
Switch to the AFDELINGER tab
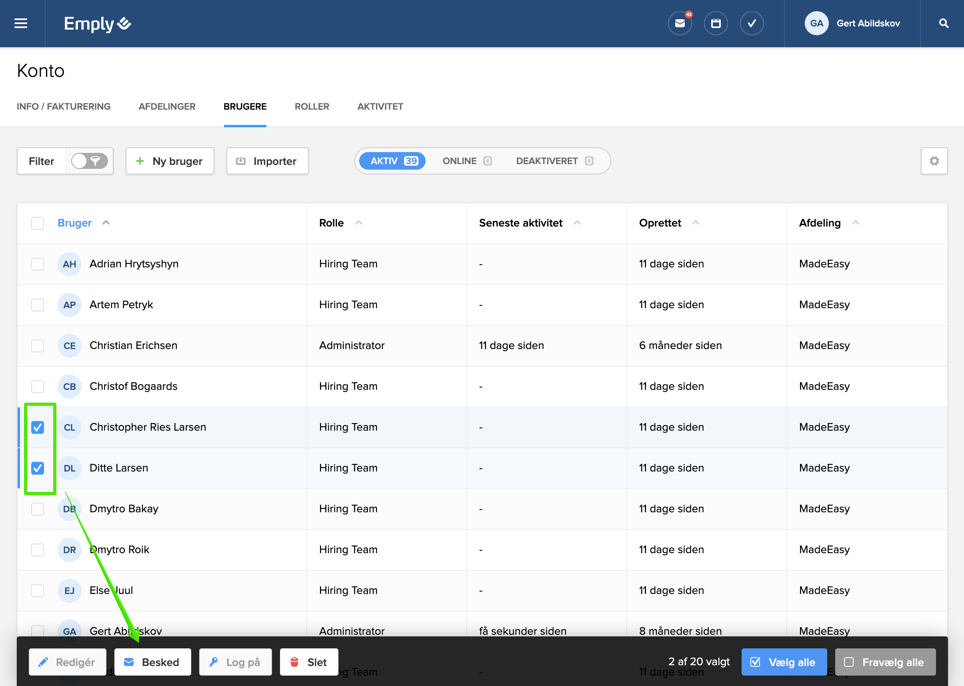(167, 106)
